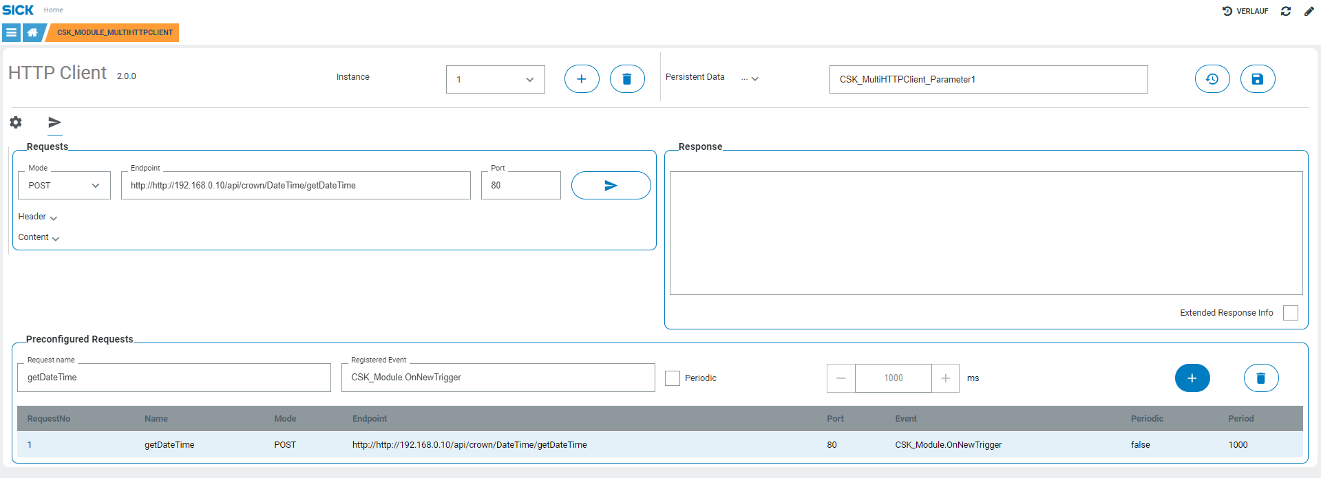This screenshot has height=478, width=1321.
Task: Toggle the Periodic checkbox
Action: point(673,378)
